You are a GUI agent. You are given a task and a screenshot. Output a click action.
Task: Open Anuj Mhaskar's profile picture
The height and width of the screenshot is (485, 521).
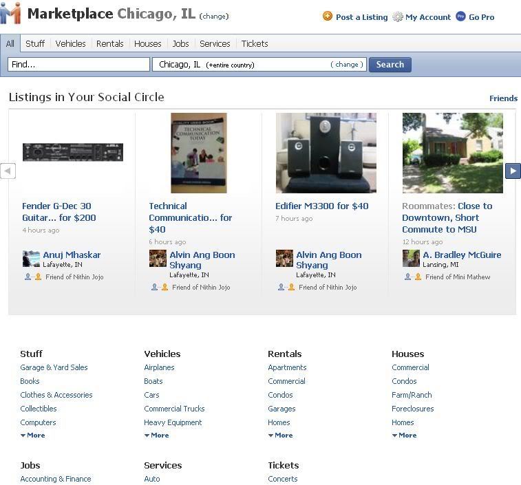tap(31, 259)
